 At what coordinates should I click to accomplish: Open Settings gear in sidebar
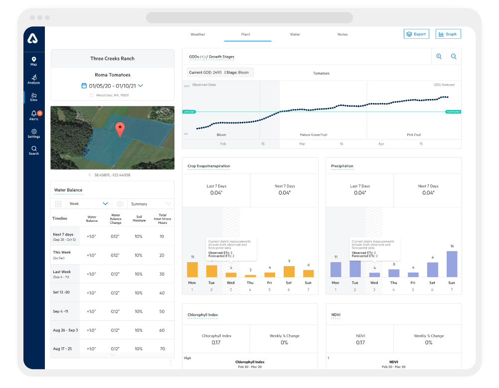coord(34,133)
